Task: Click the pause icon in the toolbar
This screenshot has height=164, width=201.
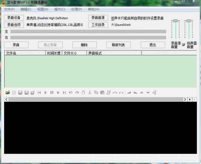Action: pyautogui.click(x=52, y=92)
